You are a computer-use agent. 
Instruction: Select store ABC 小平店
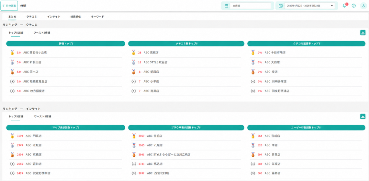(x=151, y=81)
